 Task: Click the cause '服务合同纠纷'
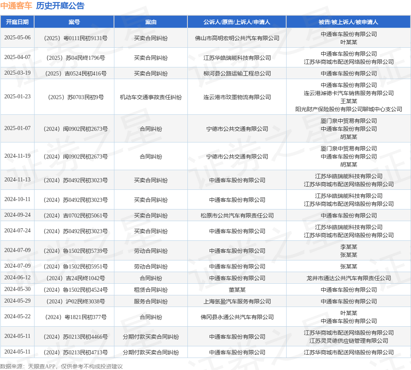click(151, 302)
